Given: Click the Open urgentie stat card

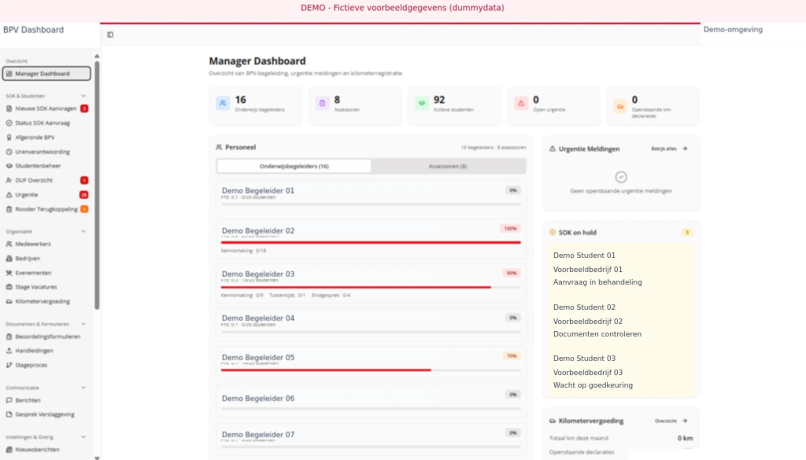Looking at the screenshot, I should tap(554, 106).
